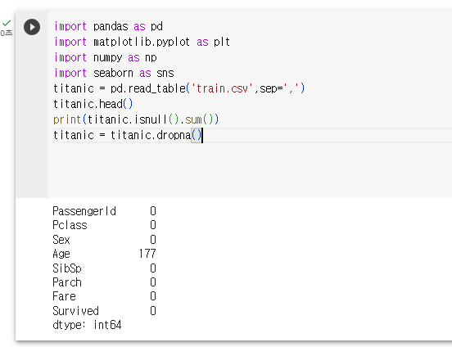Place cursor after titanic.dropna() line
Viewport: 452px width, 347px height.
202,135
